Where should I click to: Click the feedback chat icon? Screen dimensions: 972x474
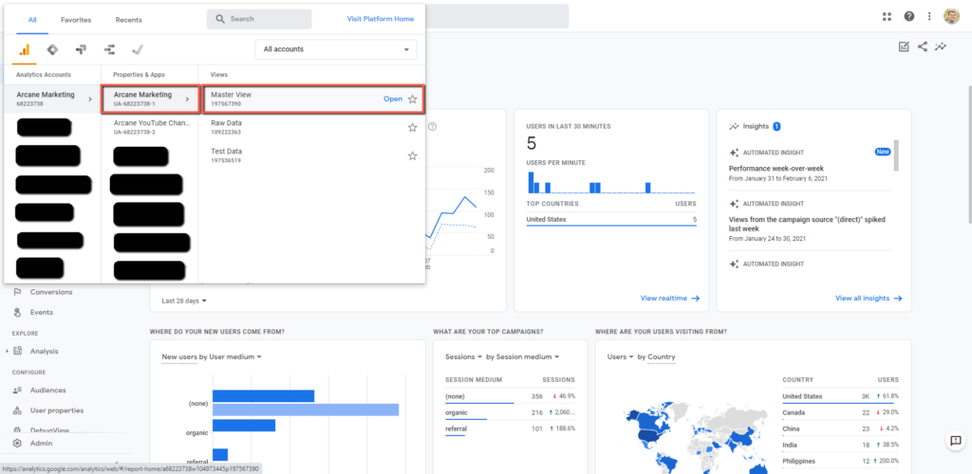(x=955, y=441)
